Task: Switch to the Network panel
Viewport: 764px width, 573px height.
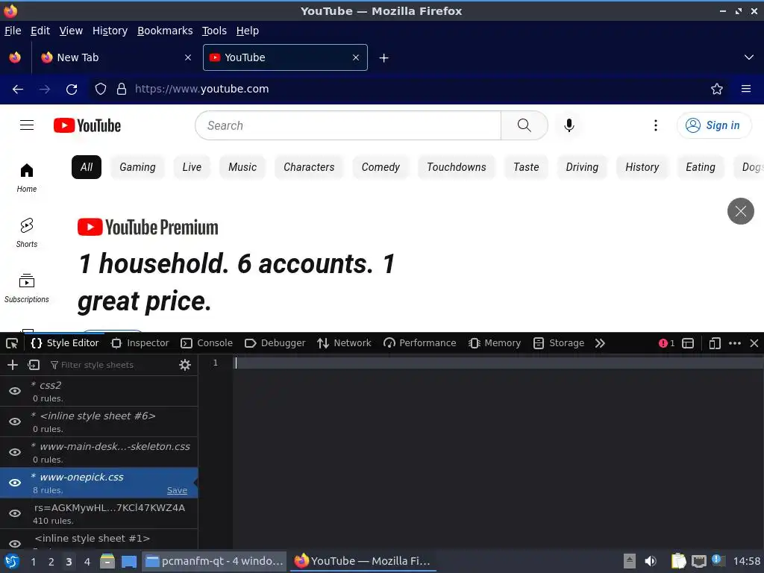Action: point(344,343)
